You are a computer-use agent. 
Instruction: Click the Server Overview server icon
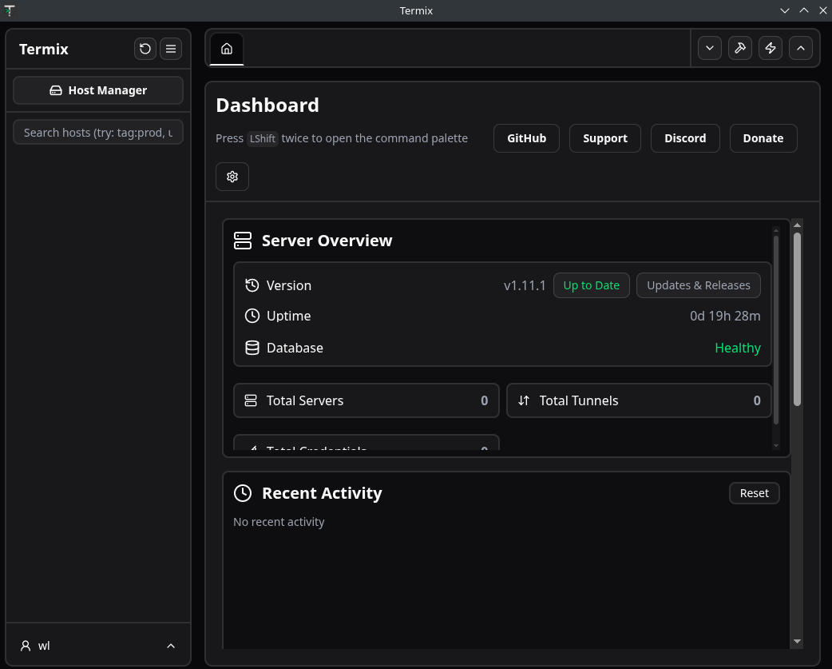[x=243, y=241]
